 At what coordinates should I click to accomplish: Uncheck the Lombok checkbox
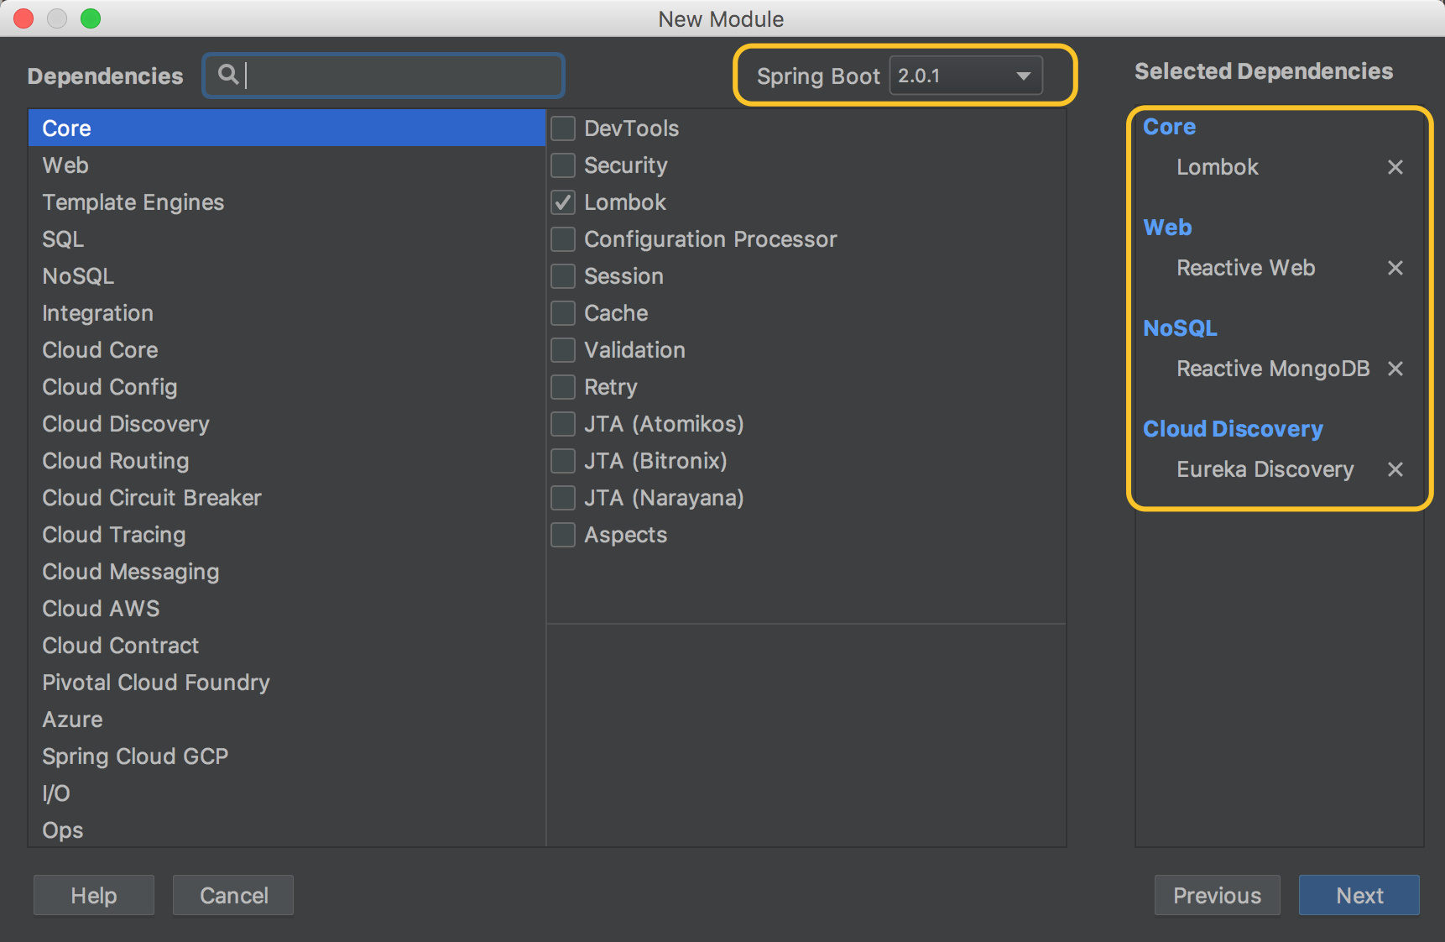(563, 202)
